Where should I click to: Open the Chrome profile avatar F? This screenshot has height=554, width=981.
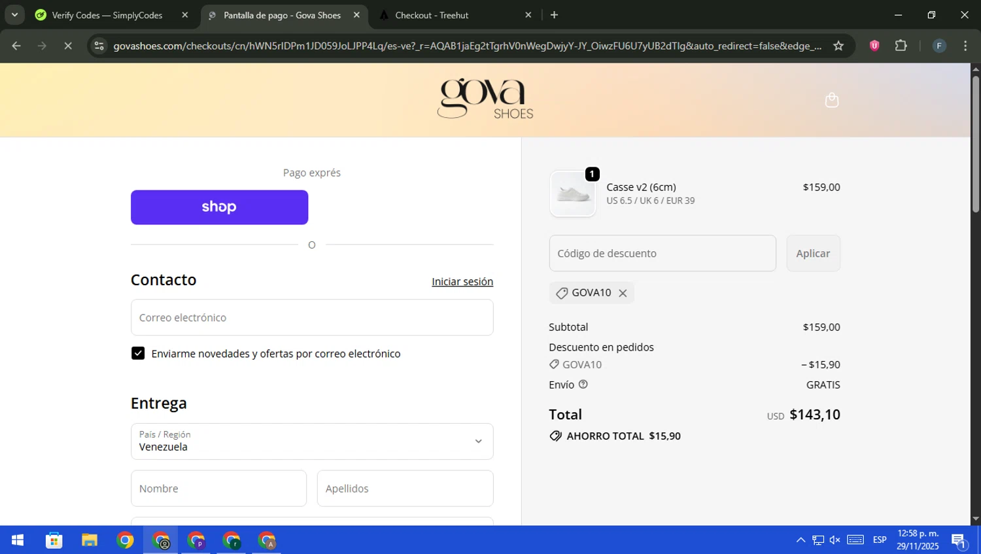939,46
